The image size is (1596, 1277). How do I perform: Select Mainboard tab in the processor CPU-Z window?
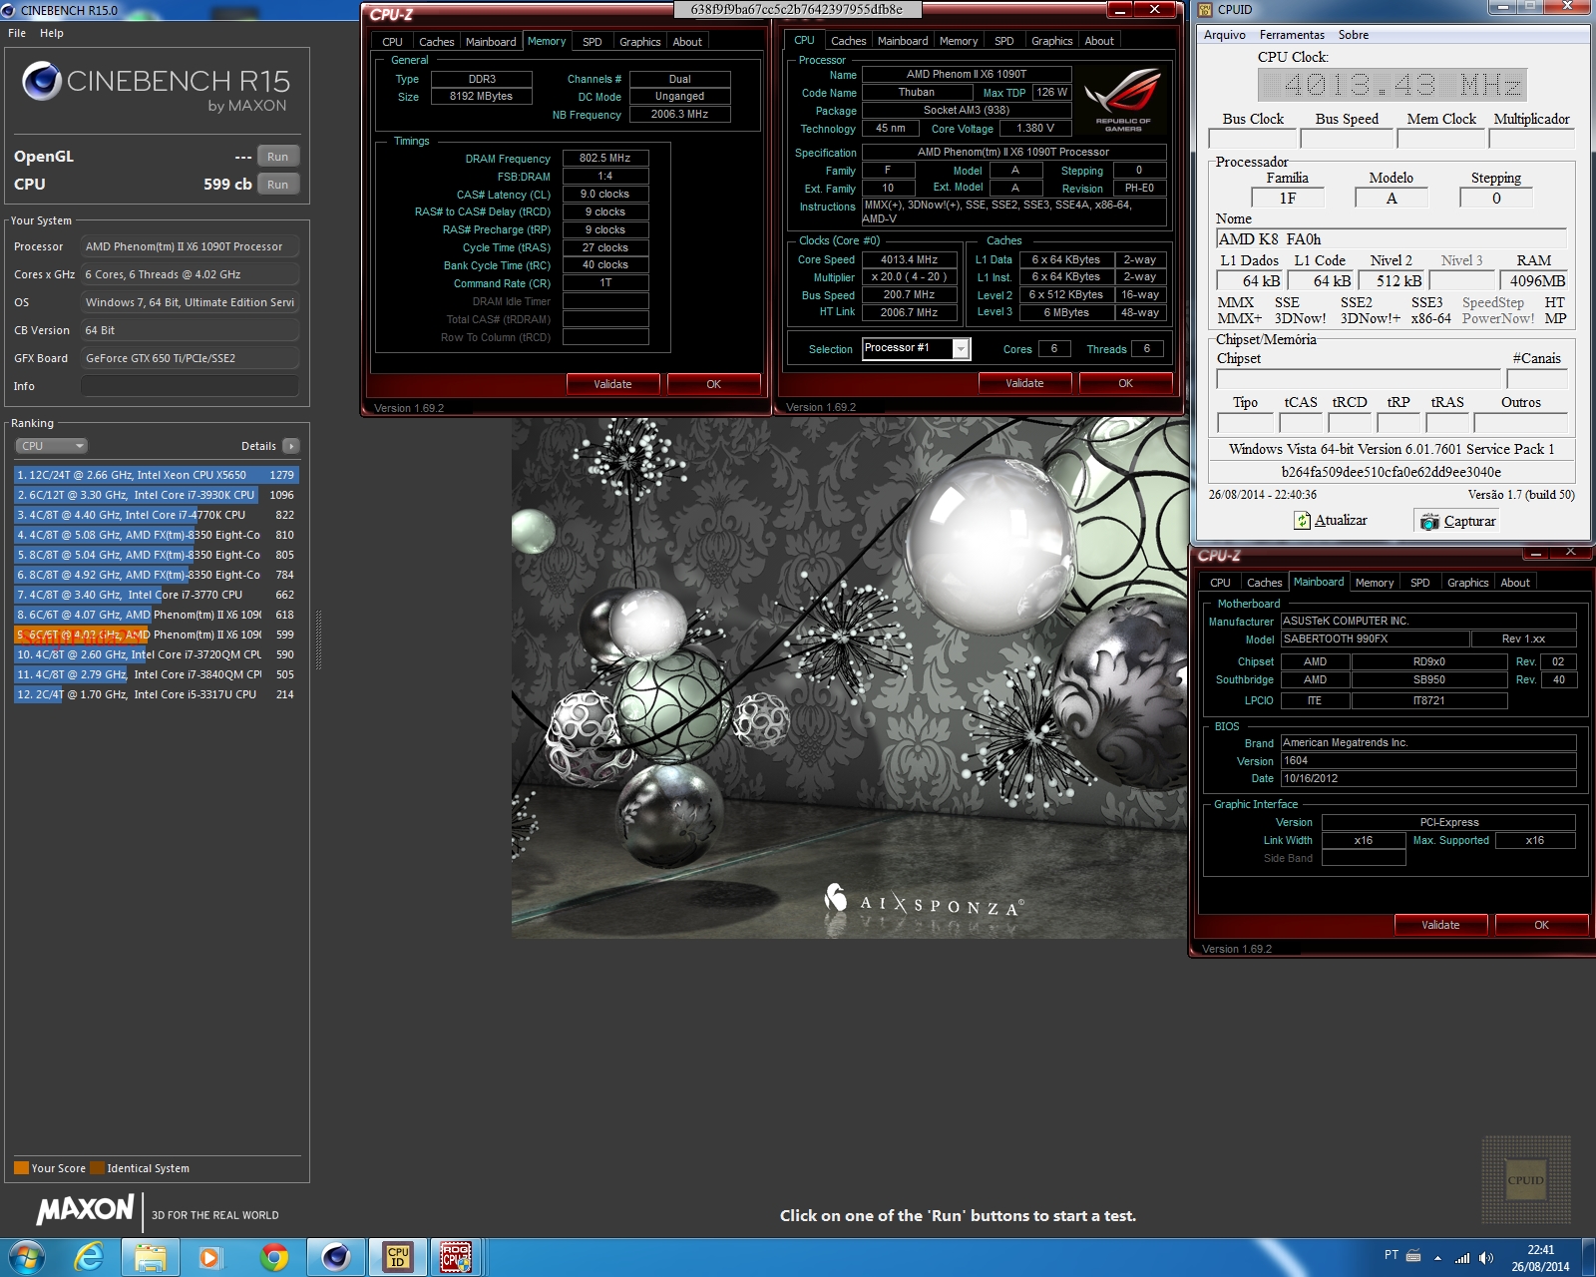tap(903, 41)
